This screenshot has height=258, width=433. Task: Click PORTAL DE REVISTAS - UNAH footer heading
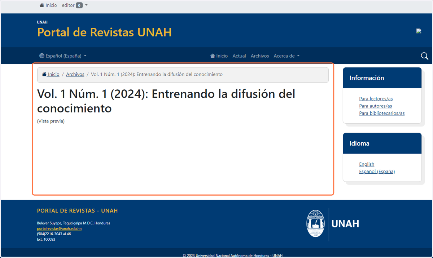77,210
